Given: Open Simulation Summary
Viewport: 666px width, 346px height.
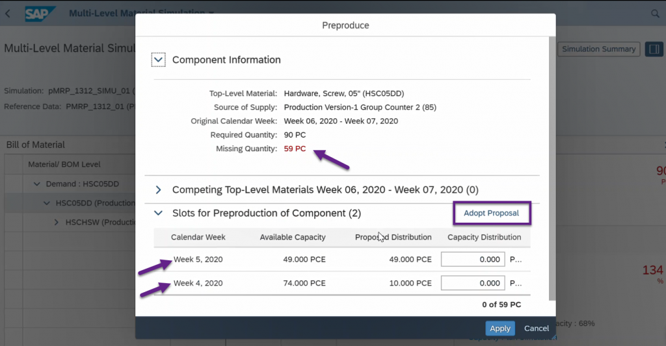Looking at the screenshot, I should pos(598,49).
